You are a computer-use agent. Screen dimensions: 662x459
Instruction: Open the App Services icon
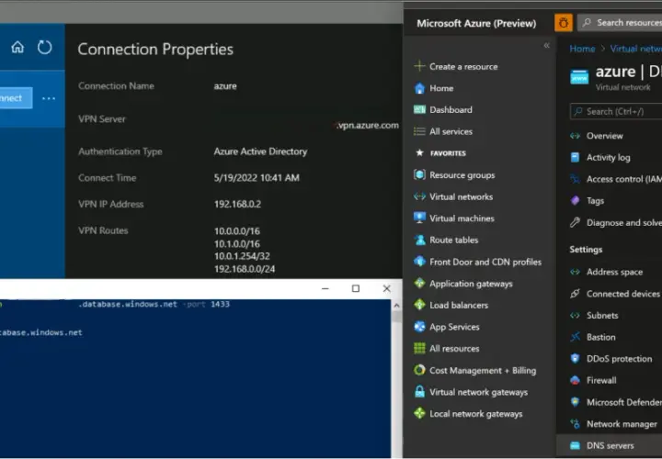(x=419, y=327)
